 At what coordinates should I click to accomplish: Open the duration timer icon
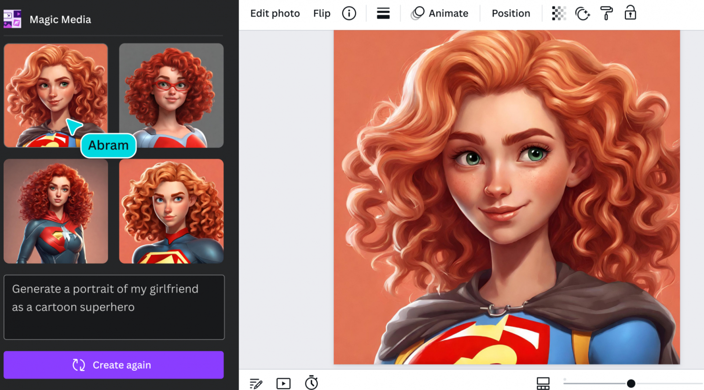click(x=312, y=383)
